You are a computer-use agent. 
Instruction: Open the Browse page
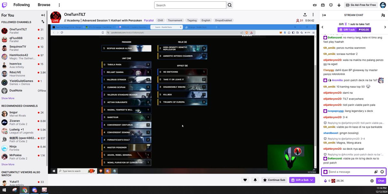click(44, 5)
